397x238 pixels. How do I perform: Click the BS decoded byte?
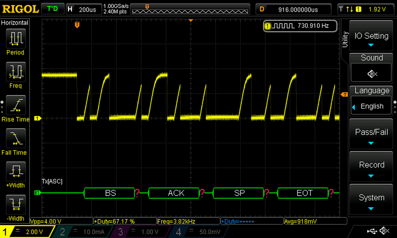click(110, 193)
